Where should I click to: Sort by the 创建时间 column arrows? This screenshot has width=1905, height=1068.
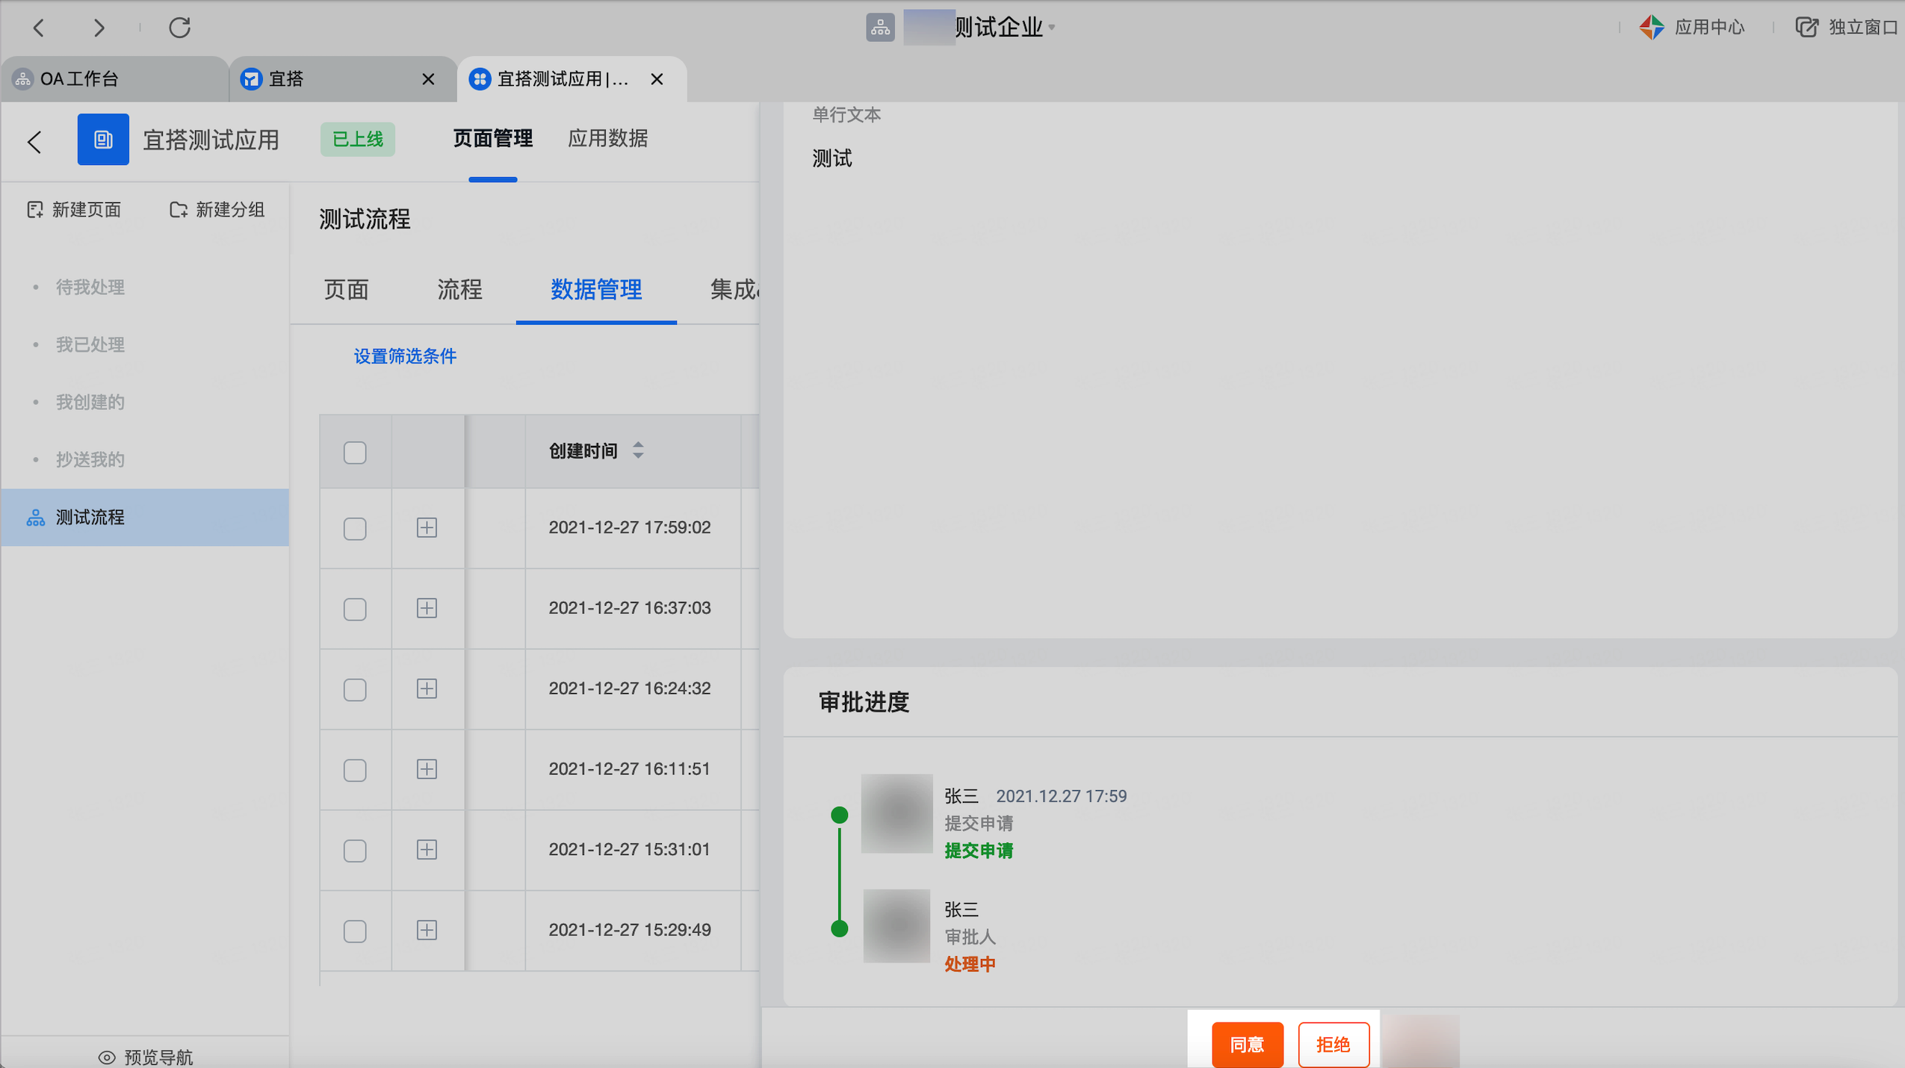pyautogui.click(x=638, y=450)
